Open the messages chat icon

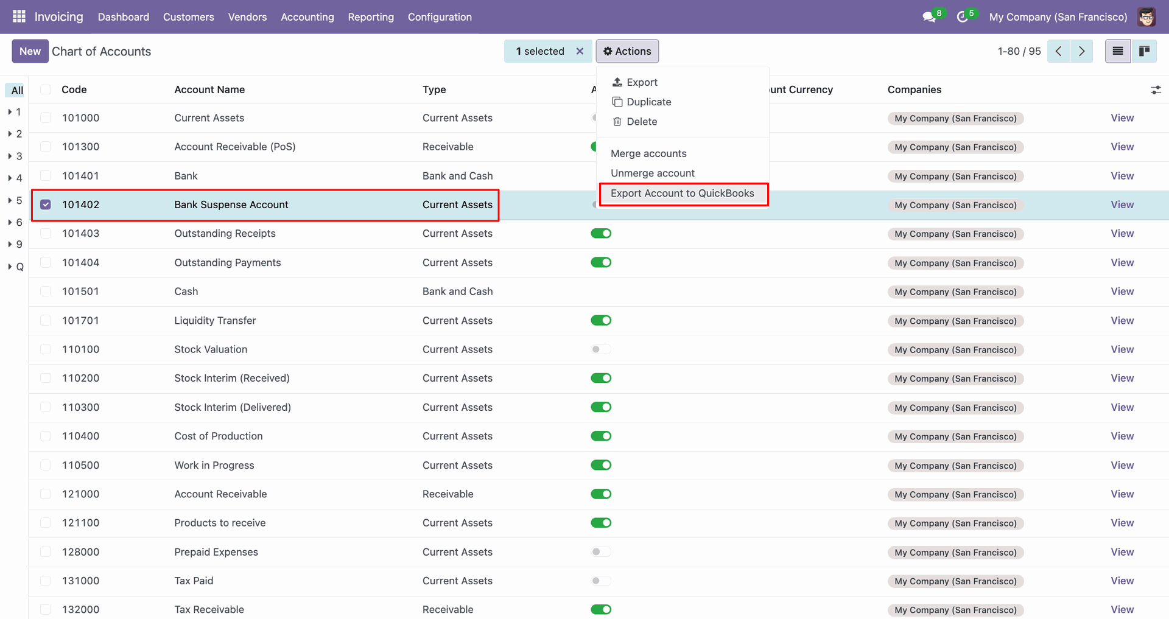tap(929, 17)
